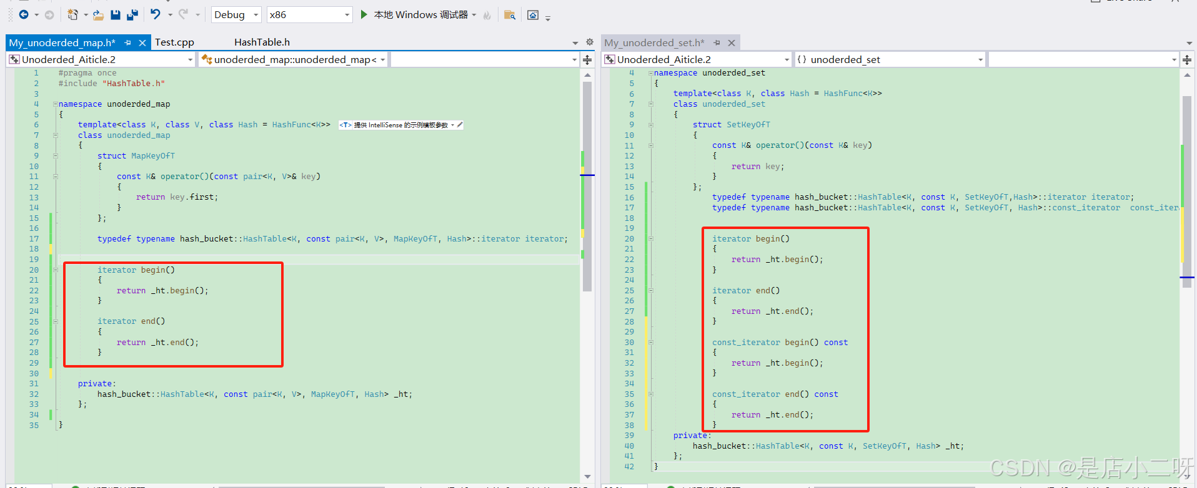Viewport: 1197px width, 488px height.
Task: Switch to the Test.cpp tab
Action: (174, 42)
